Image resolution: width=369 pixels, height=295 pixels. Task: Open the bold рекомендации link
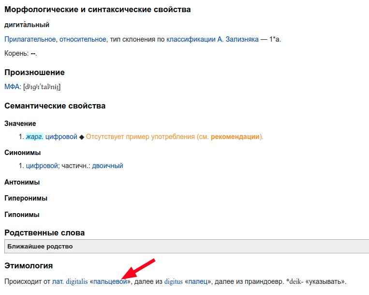tap(236, 137)
